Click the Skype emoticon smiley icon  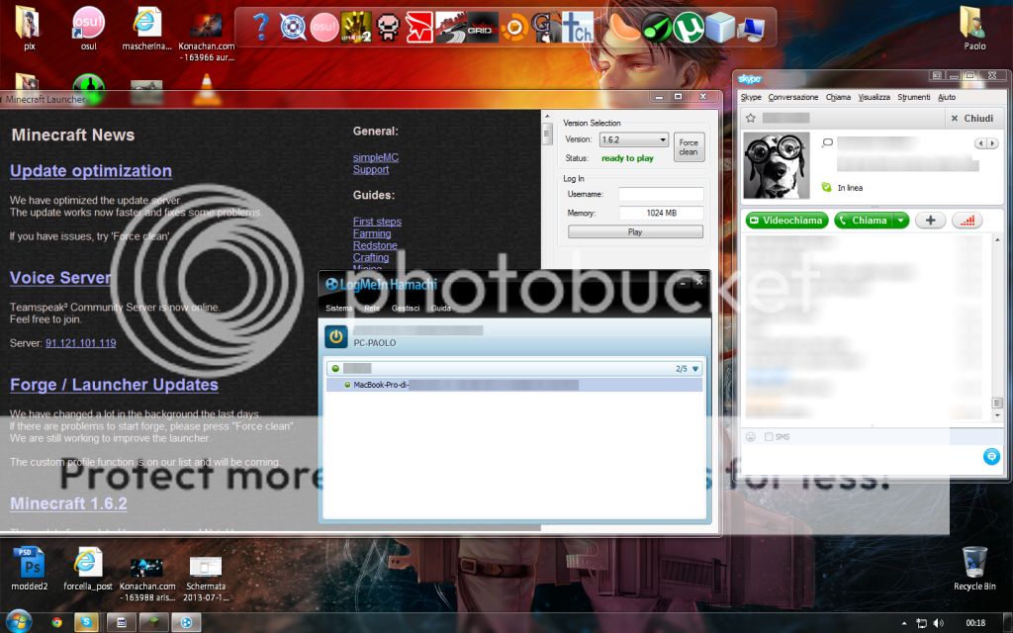click(751, 436)
